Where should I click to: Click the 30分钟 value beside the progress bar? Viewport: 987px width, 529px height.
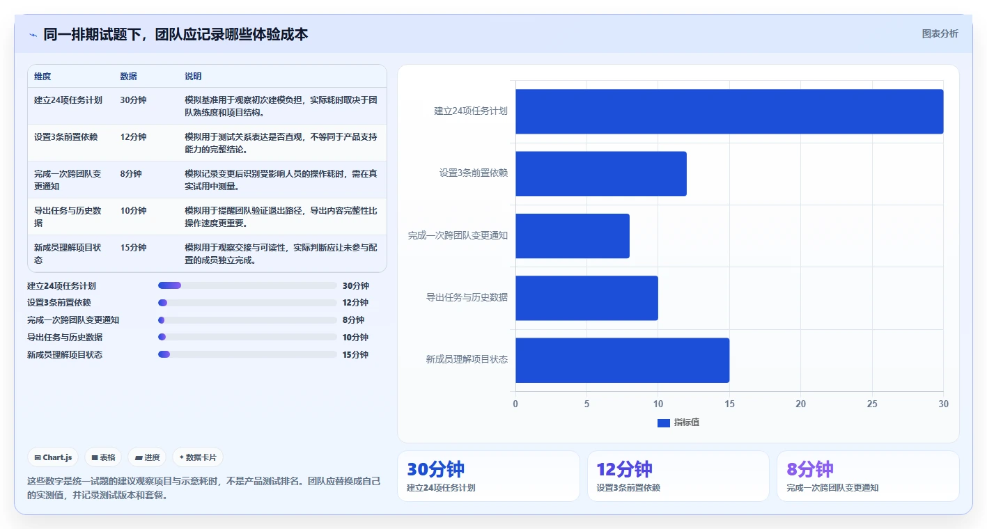coord(356,285)
